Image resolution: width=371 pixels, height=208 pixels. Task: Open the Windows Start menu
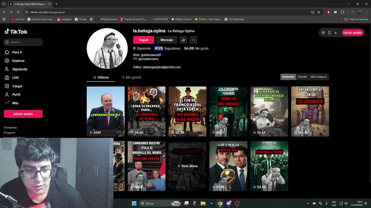[134, 203]
